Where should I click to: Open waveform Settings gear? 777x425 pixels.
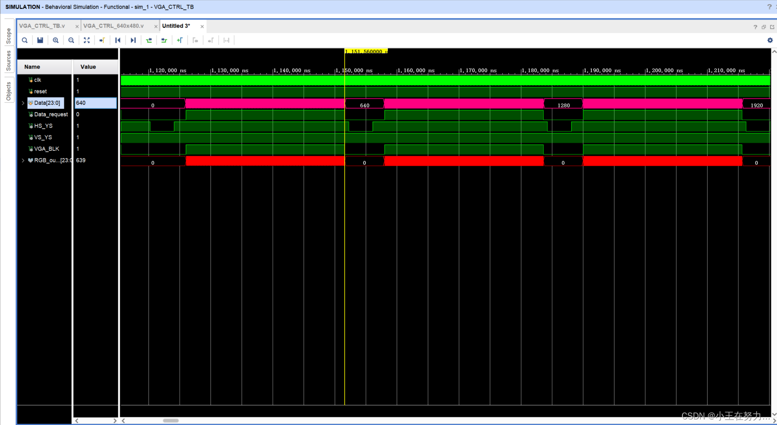point(770,40)
